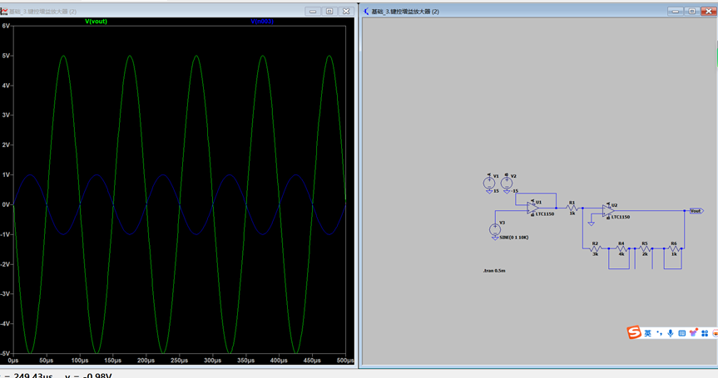Select resistor R6 symbol
The image size is (718, 378).
pyautogui.click(x=674, y=248)
